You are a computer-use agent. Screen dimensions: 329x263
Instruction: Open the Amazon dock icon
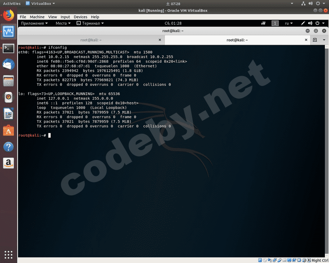point(9,163)
